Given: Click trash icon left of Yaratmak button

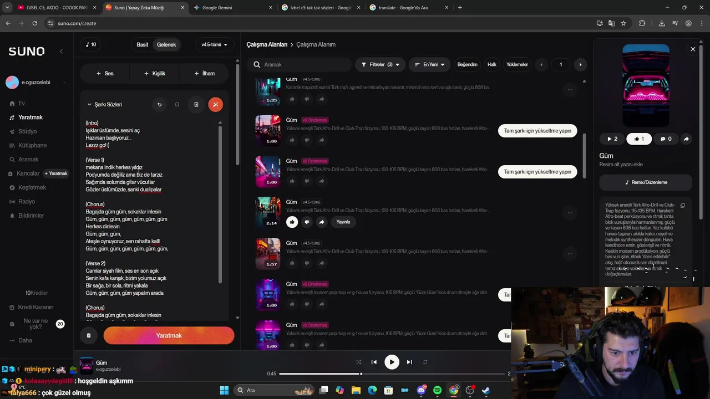Looking at the screenshot, I should pos(89,335).
